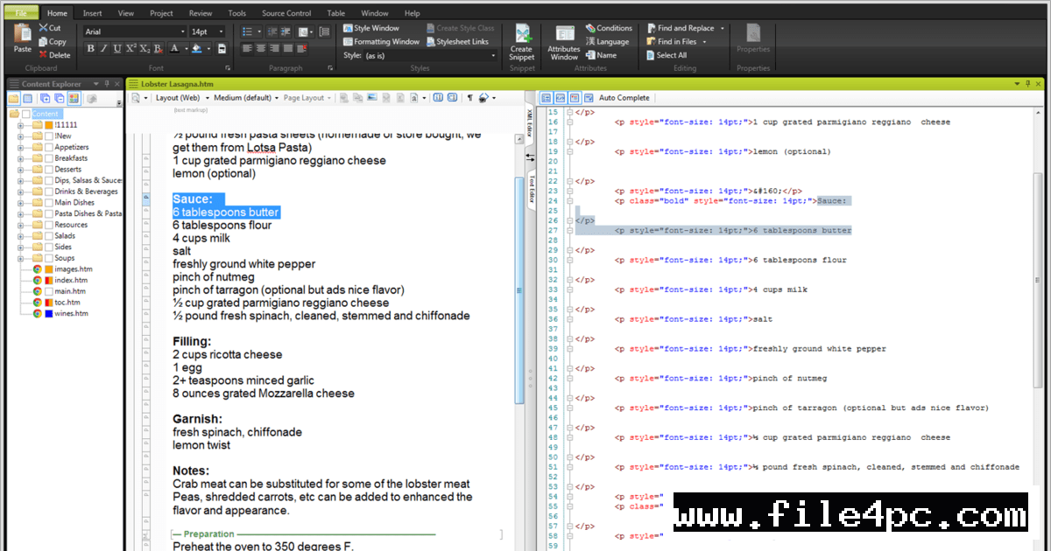Align paragraph left
The height and width of the screenshot is (551, 1051).
tap(248, 48)
